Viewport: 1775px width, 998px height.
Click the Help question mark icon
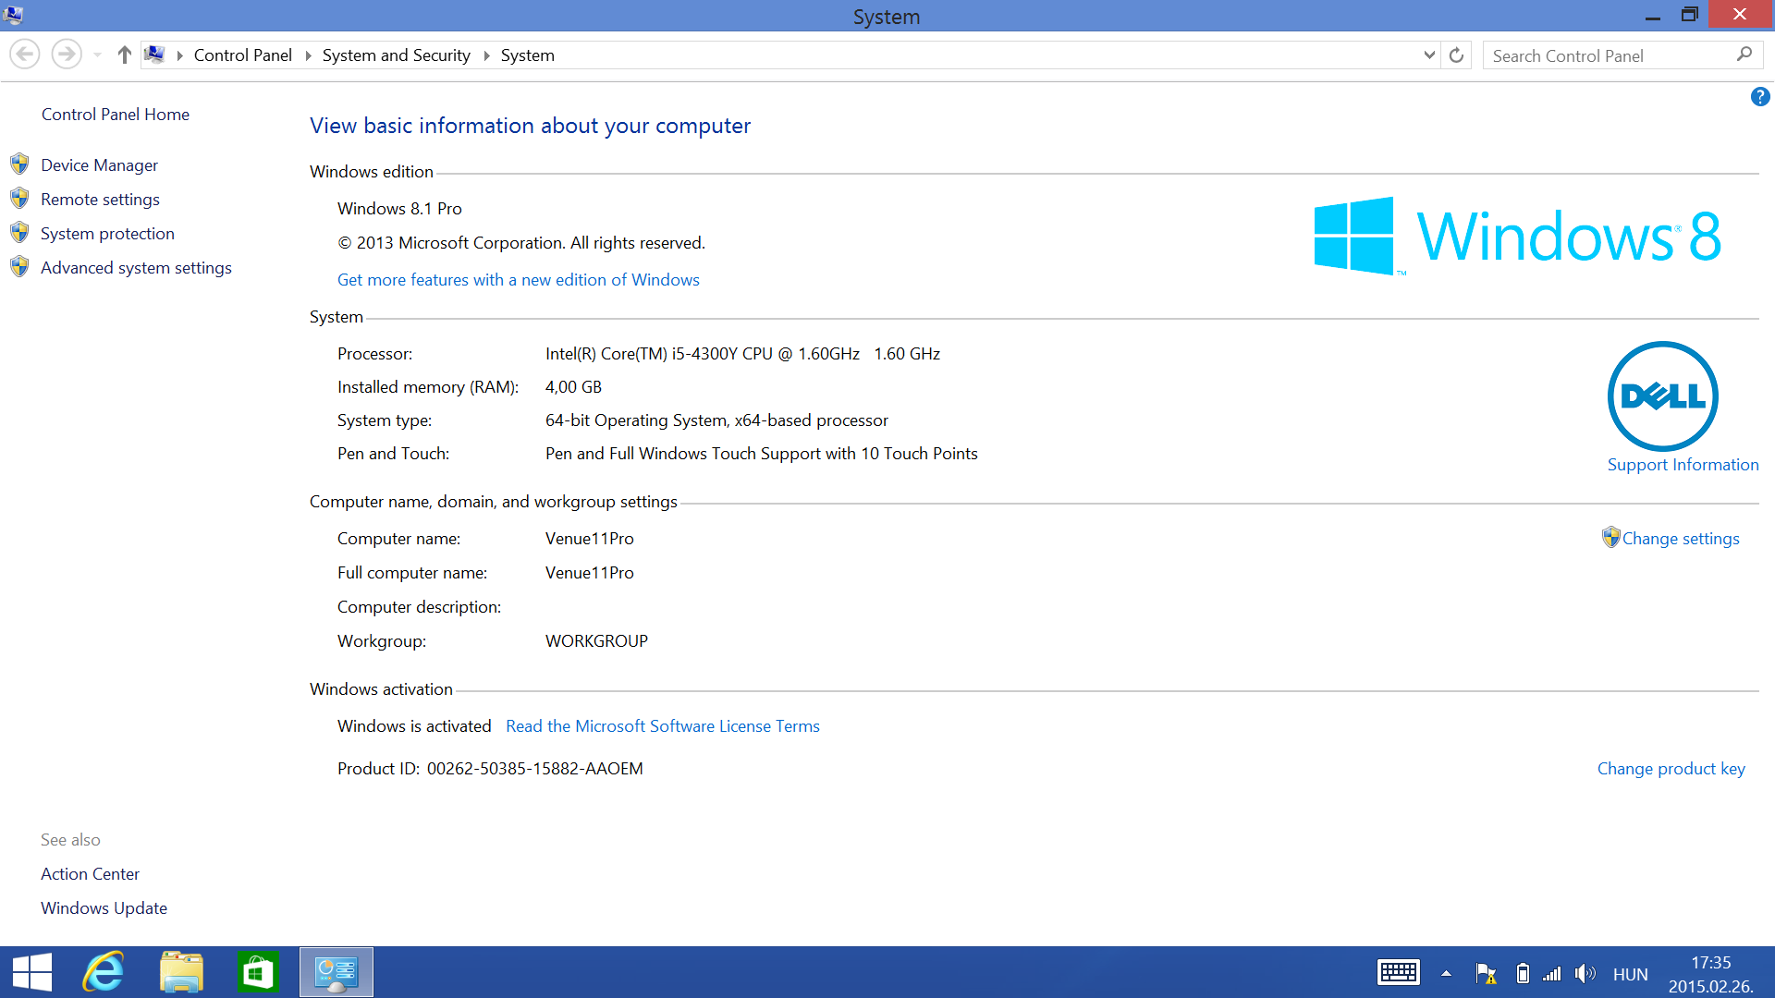click(1759, 97)
